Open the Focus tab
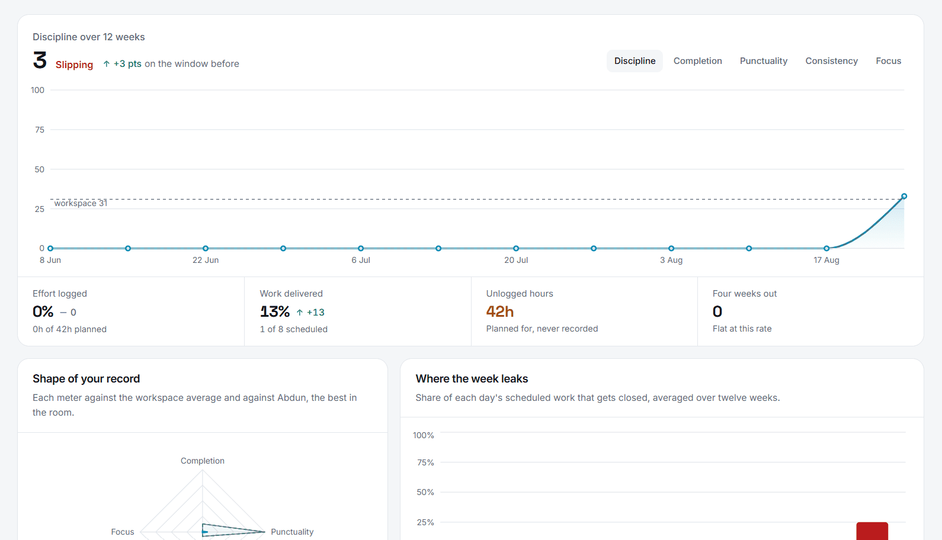The image size is (942, 540). tap(888, 61)
